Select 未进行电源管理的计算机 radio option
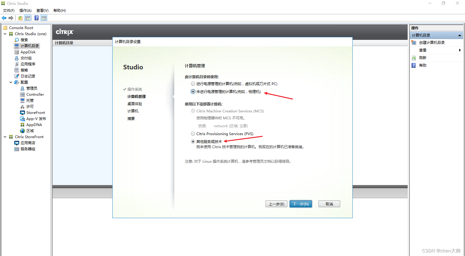This screenshot has height=256, width=465. tap(193, 91)
